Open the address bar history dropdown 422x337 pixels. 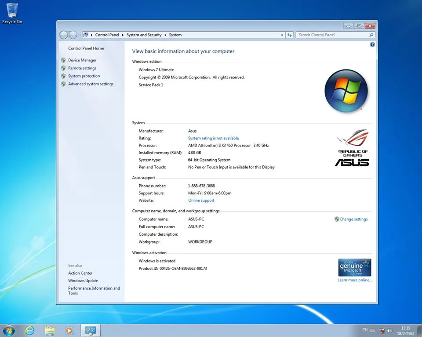(x=281, y=35)
